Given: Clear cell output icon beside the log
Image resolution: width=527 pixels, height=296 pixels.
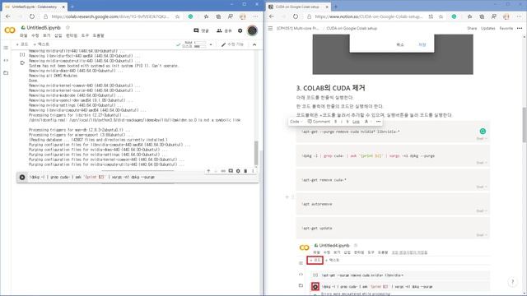Looking at the screenshot, I should pyautogui.click(x=22, y=62).
